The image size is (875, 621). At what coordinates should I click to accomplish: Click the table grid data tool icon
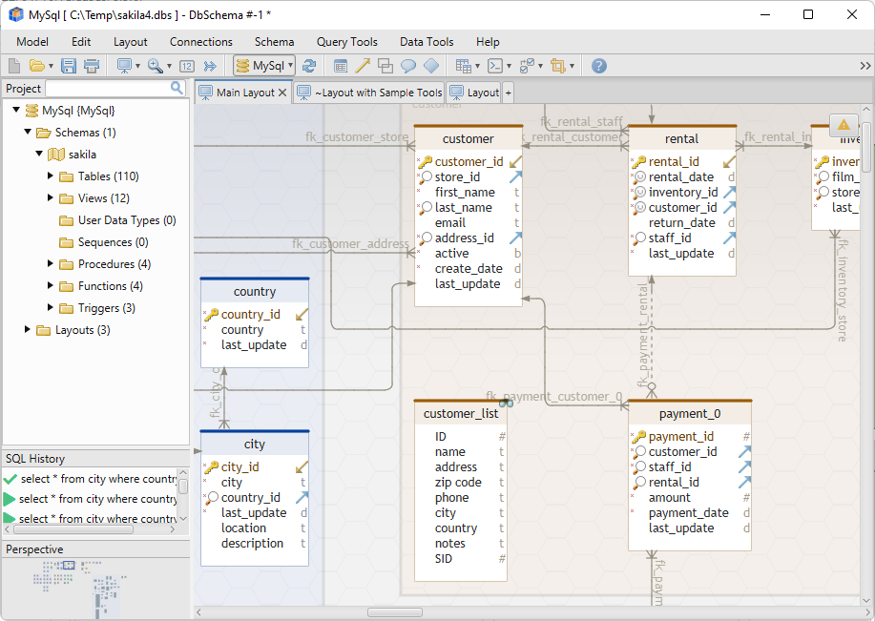463,66
